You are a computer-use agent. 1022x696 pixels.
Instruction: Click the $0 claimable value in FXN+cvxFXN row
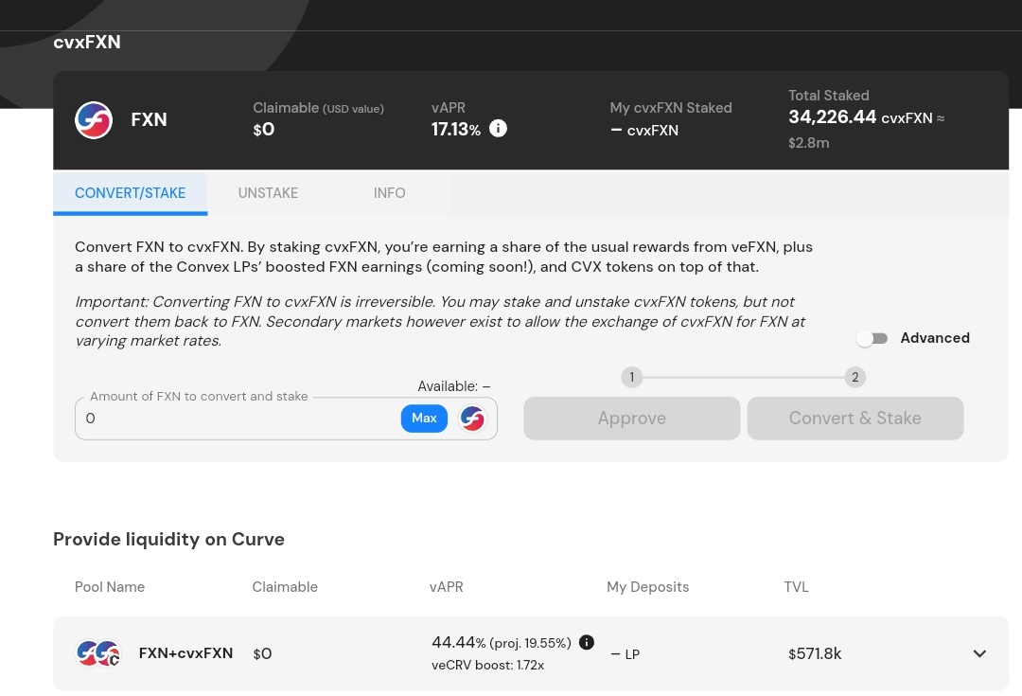click(263, 653)
